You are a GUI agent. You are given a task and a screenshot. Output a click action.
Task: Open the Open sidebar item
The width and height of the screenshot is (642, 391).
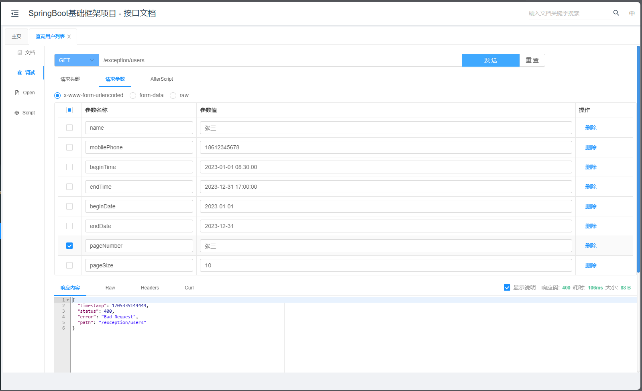coord(25,93)
